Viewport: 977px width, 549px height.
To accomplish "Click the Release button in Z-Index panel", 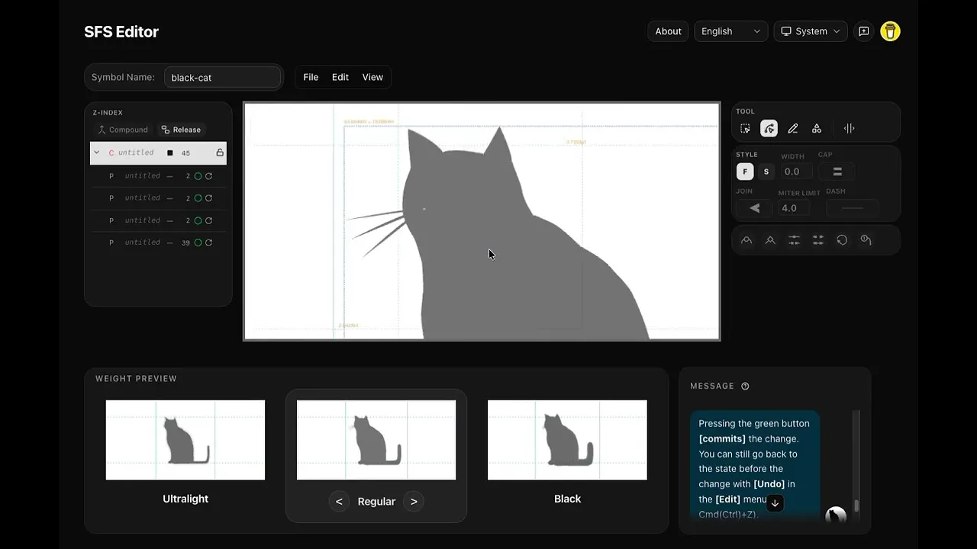I will pyautogui.click(x=181, y=130).
